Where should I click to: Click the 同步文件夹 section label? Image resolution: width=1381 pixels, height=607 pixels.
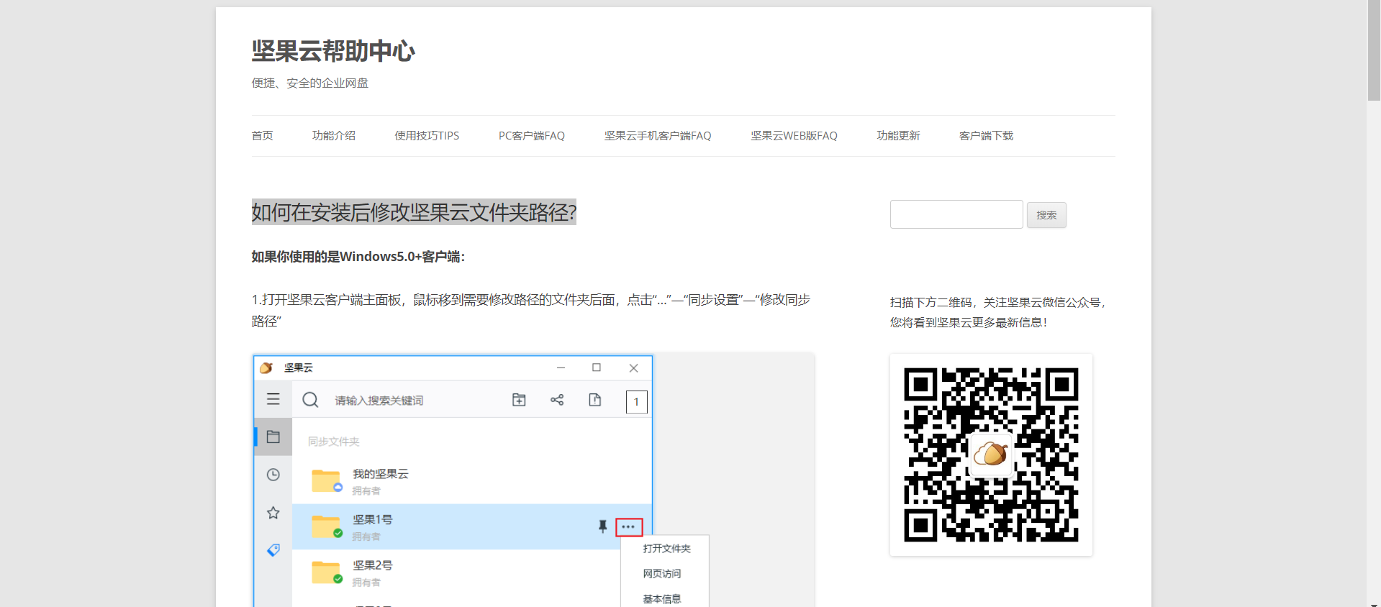tap(334, 442)
